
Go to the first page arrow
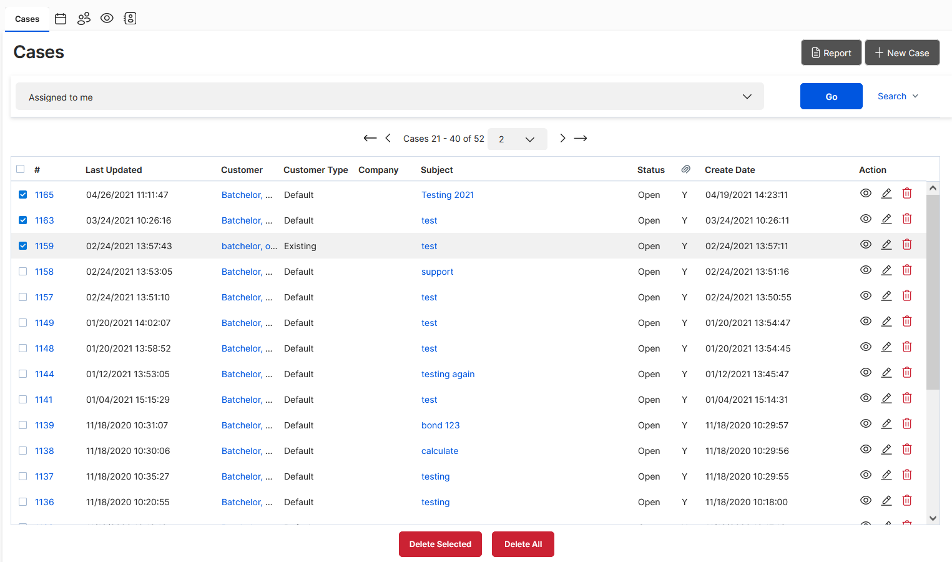tap(370, 138)
